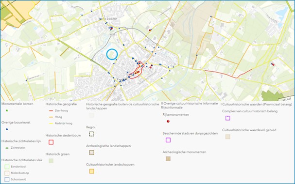The image size is (295, 184).
Task: Click the 'Beschermde stads en dorpsgezichten' label
Action: point(190,134)
